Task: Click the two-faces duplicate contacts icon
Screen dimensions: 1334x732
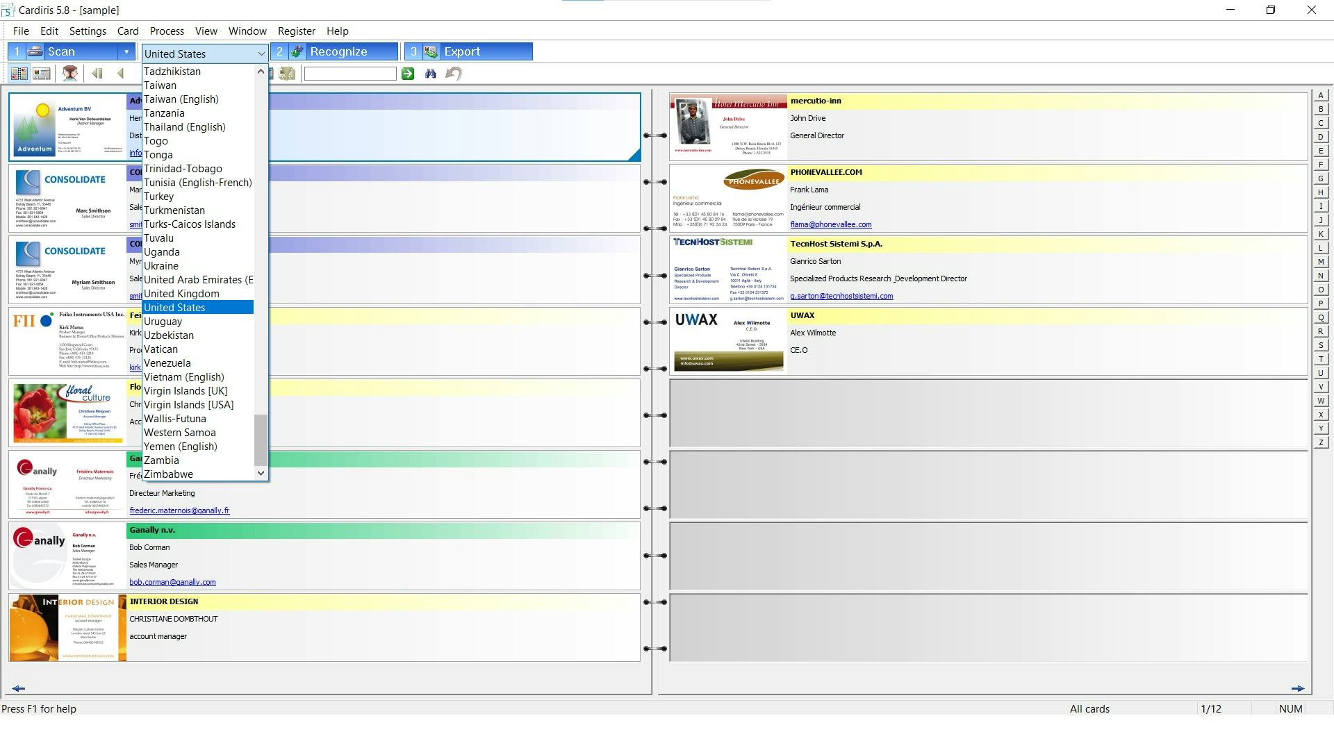Action: tap(69, 74)
